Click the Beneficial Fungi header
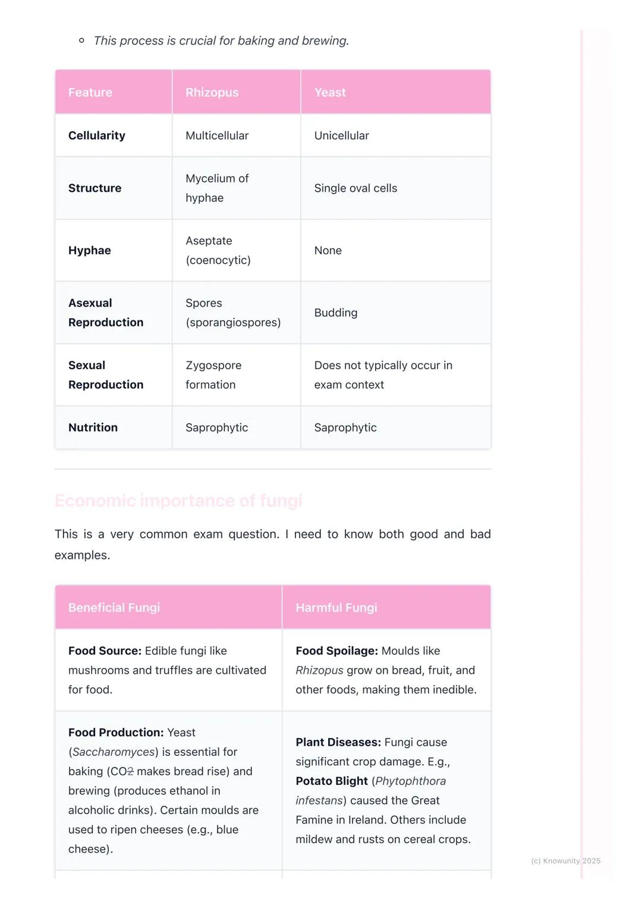Viewport: 642px width, 908px height. (x=114, y=607)
